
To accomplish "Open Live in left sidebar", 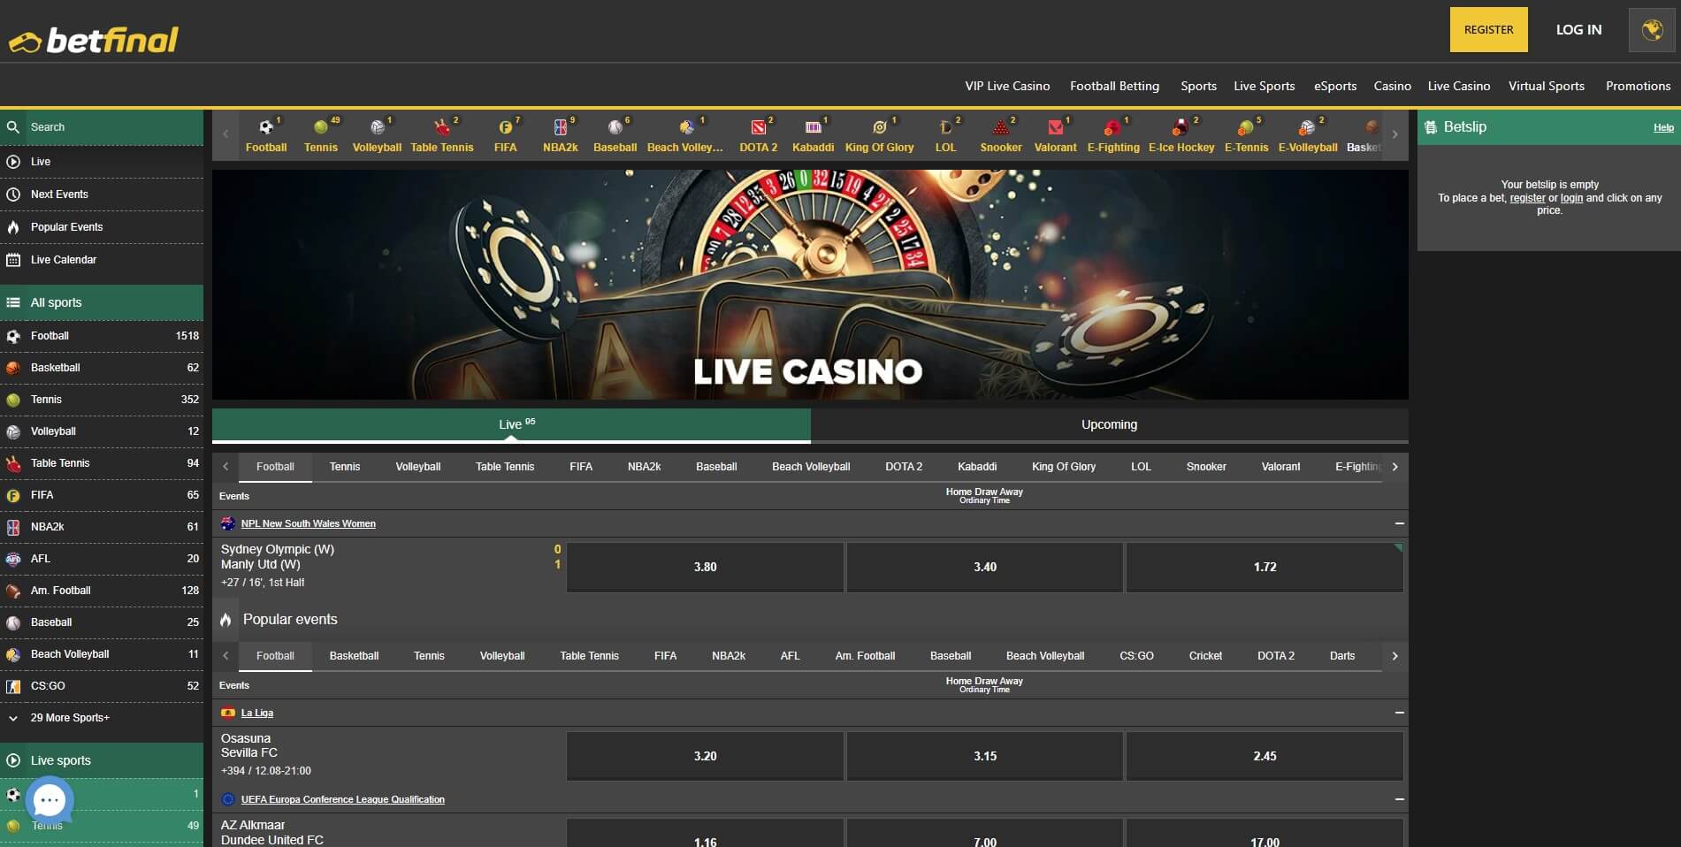I will [102, 162].
